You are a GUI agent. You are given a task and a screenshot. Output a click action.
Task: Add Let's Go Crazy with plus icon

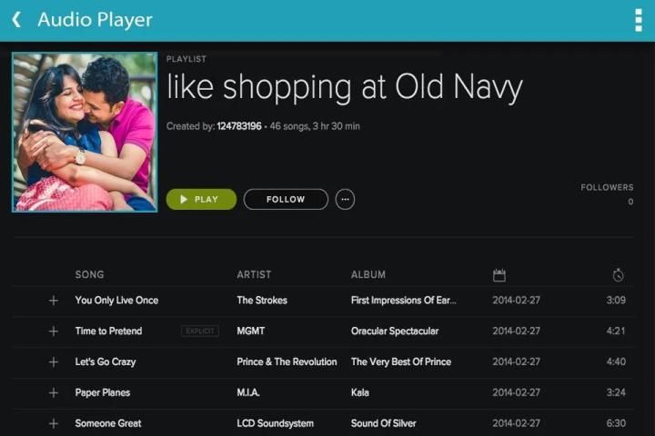53,362
